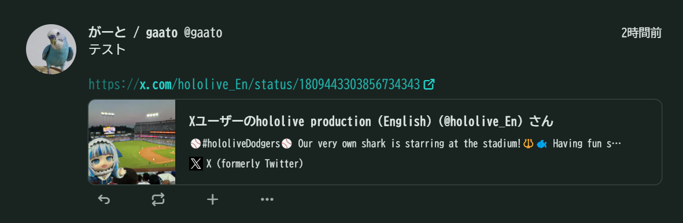This screenshot has height=223, width=683.
Task: Click the テスト post text
Action: pos(107,50)
